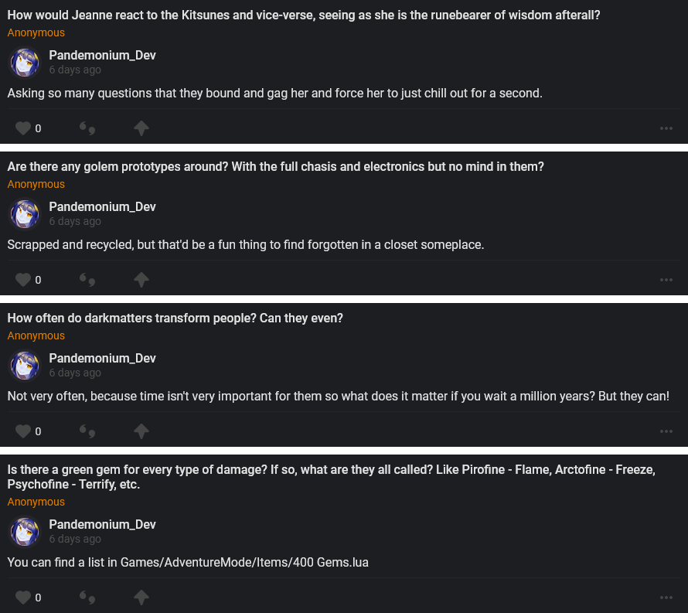Open more options for darkmatters answer

coord(666,431)
